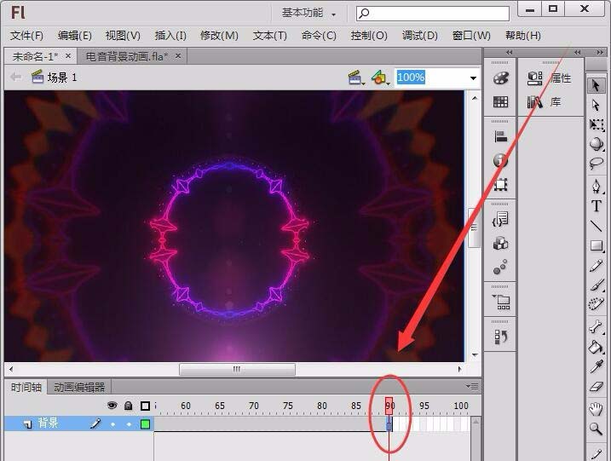Open the Color panel palette icon

pyautogui.click(x=501, y=78)
